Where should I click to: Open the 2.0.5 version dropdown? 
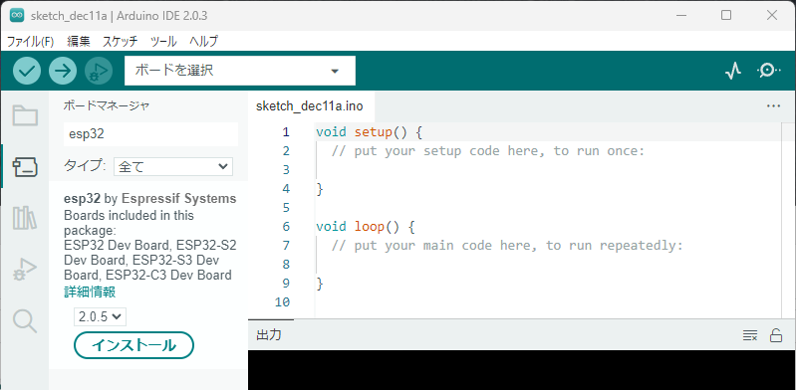click(x=100, y=316)
